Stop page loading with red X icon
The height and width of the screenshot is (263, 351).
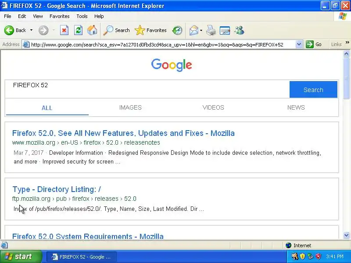point(64,30)
